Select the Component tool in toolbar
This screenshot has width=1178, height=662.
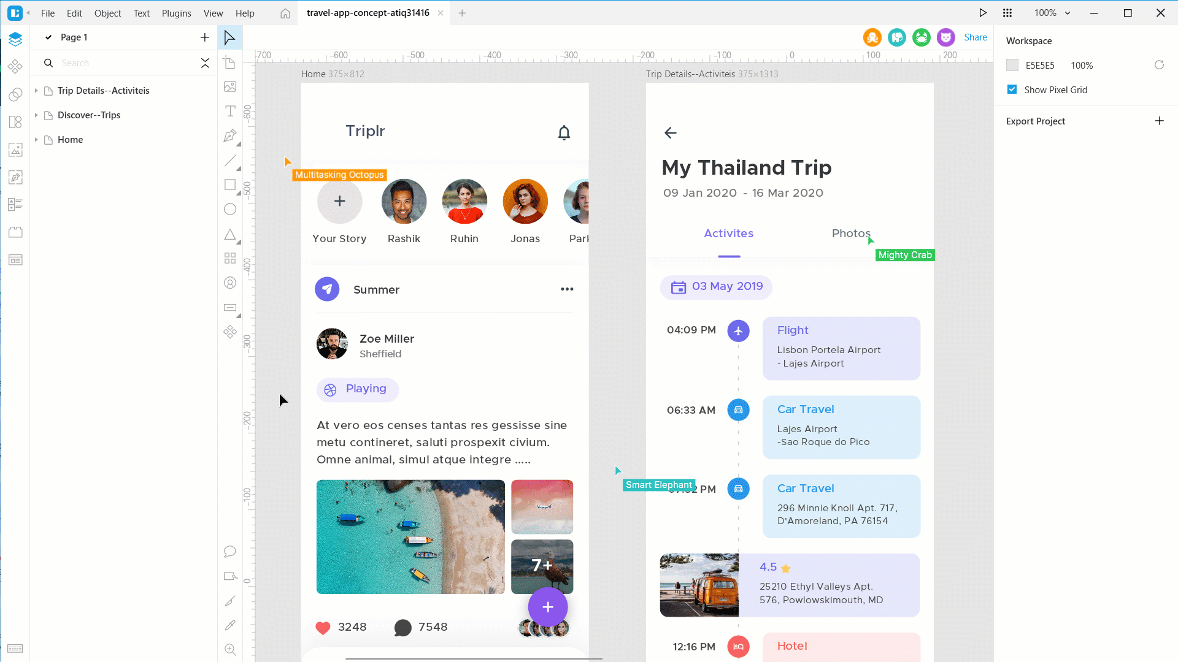click(x=230, y=332)
